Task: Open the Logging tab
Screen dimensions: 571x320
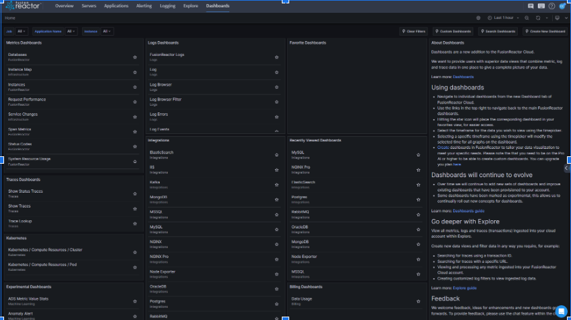Action: [167, 6]
